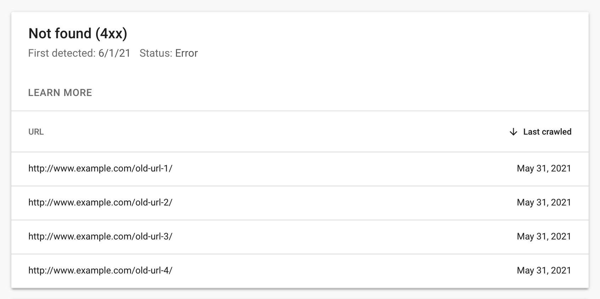Click the "Not found" heading words
Image resolution: width=600 pixels, height=299 pixels.
coord(60,34)
